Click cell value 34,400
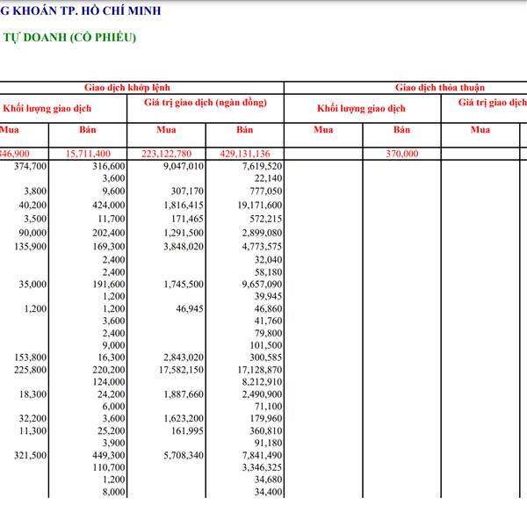Image resolution: width=527 pixels, height=527 pixels. (268, 493)
